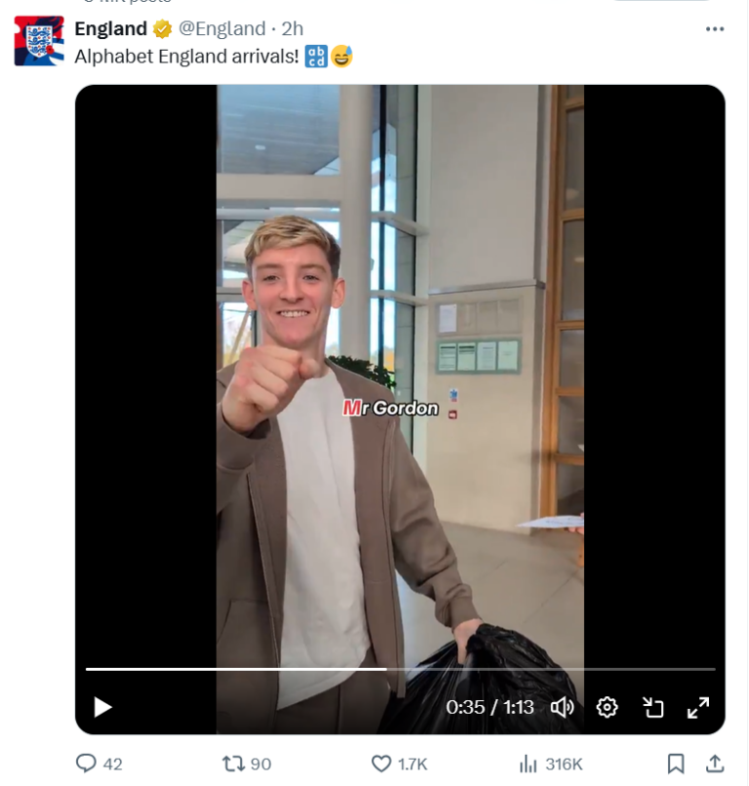Mute the video using the speaker icon

(x=563, y=707)
